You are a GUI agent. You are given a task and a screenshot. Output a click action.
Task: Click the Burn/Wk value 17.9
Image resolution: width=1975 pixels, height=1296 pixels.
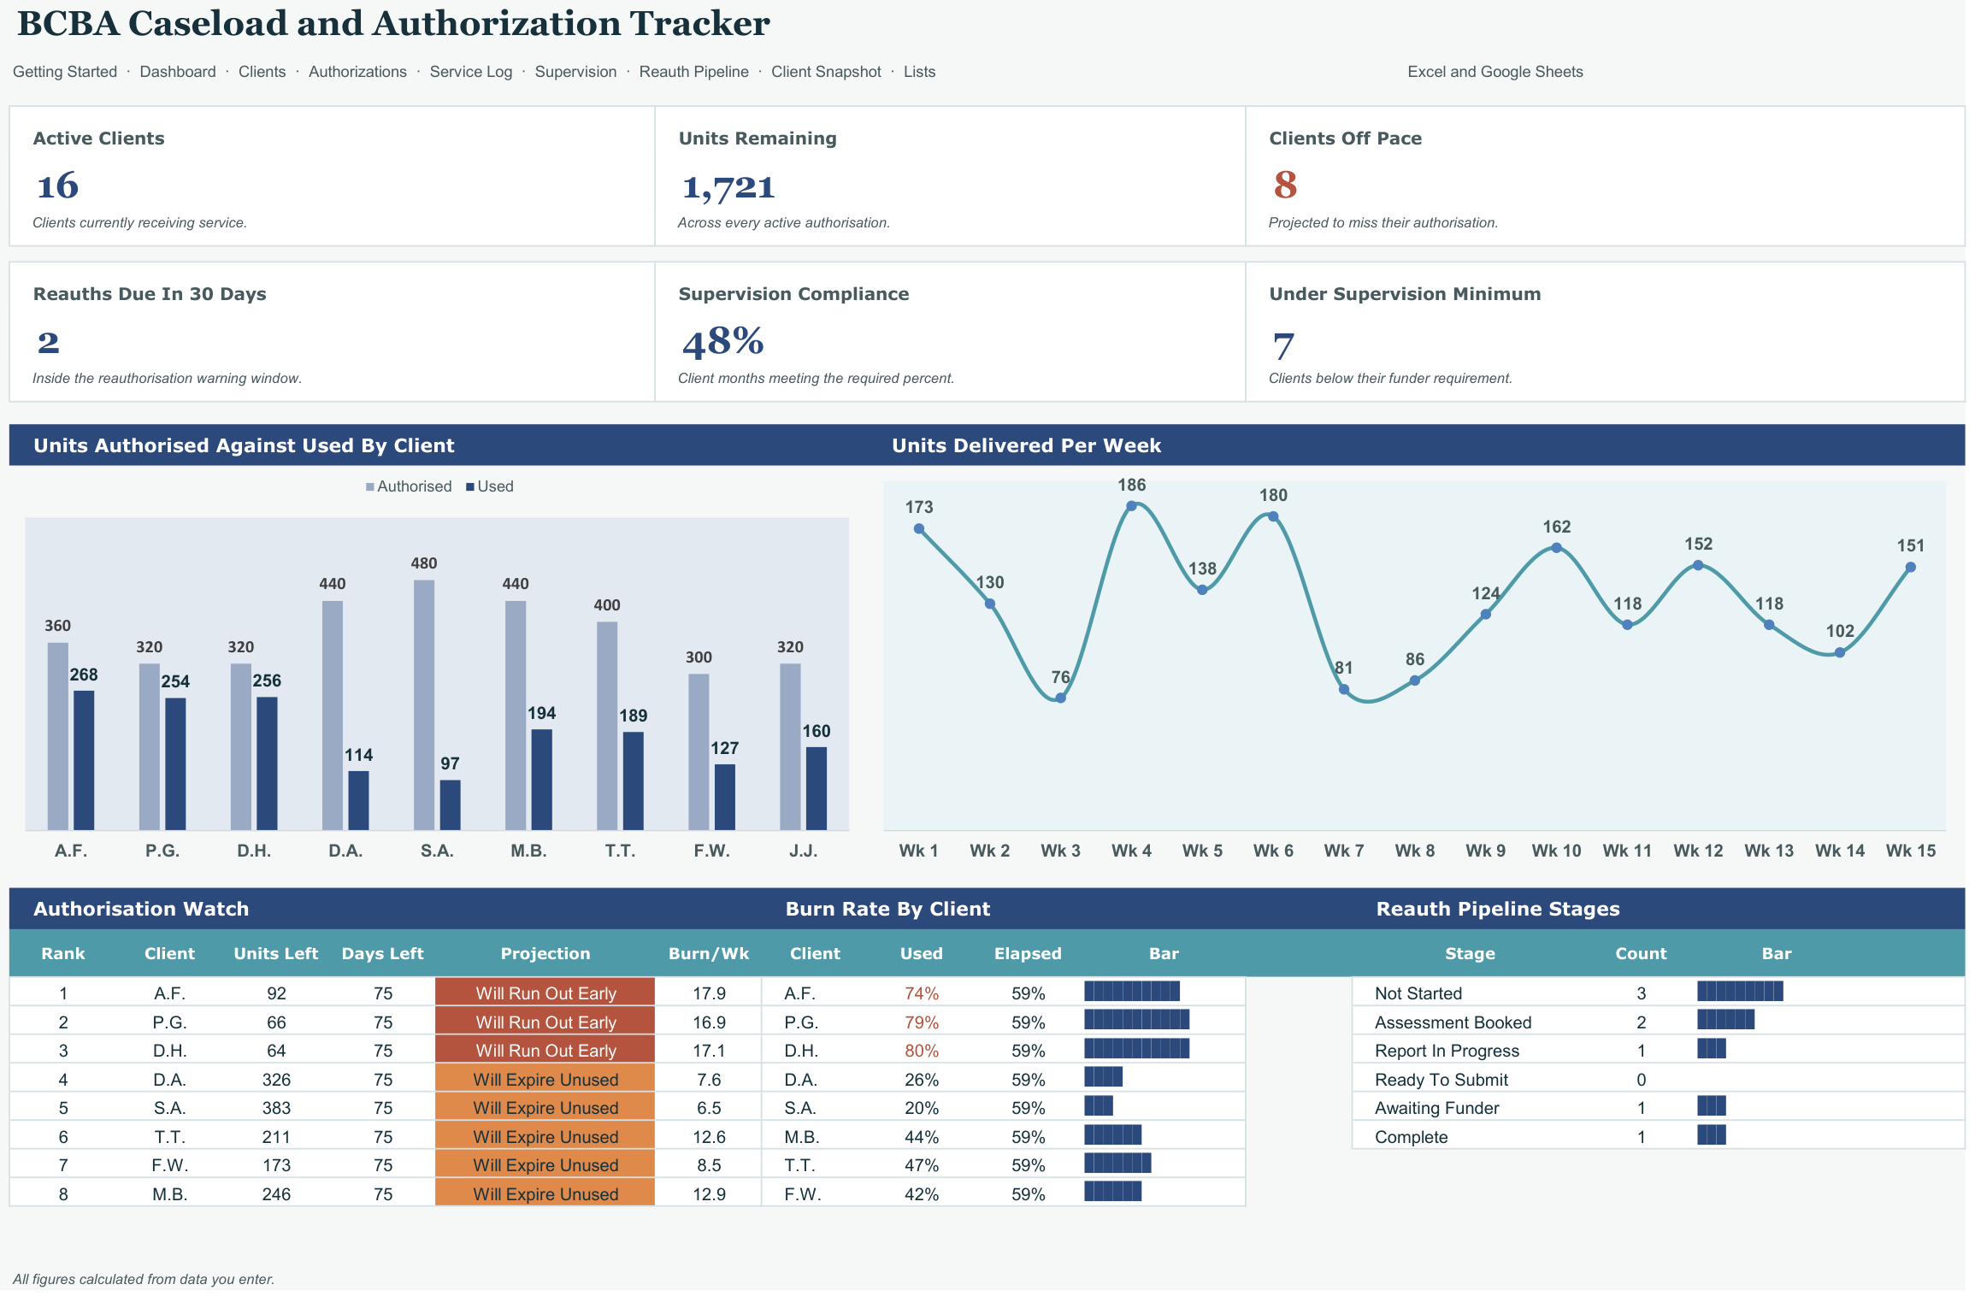pyautogui.click(x=709, y=993)
